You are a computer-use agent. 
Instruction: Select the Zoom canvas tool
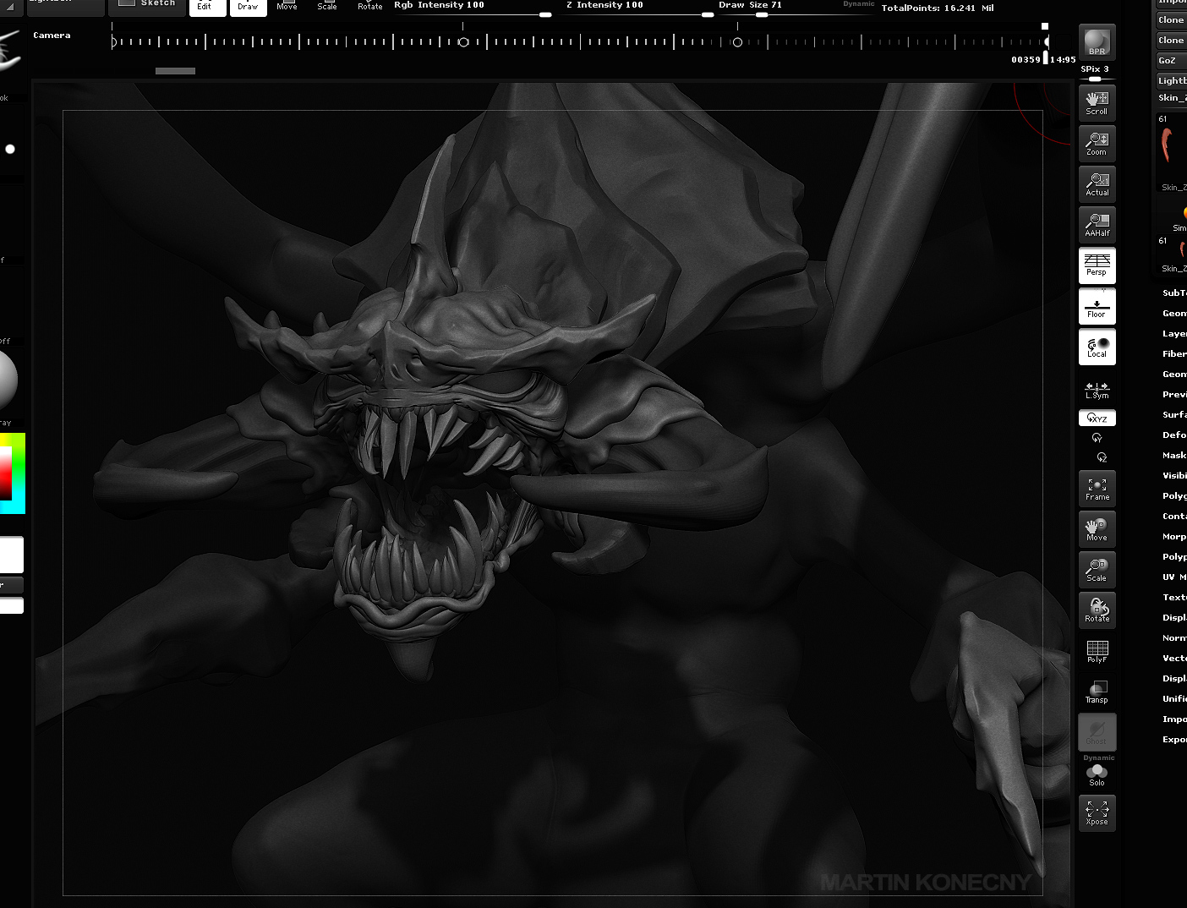[x=1097, y=143]
